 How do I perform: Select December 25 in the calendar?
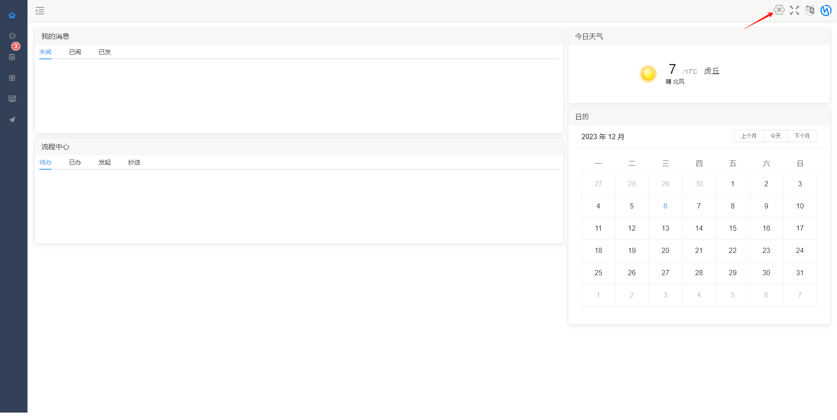pos(598,273)
